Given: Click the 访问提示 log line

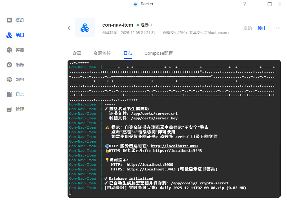Looking at the screenshot, I should 117,160.
